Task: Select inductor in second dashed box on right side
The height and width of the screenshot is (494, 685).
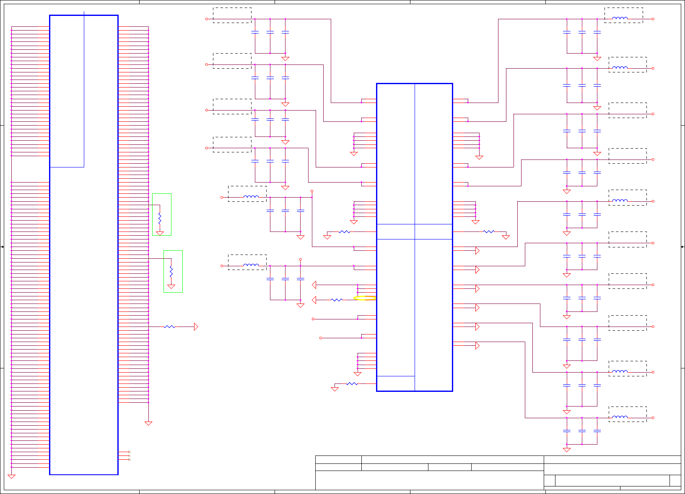Action: click(x=620, y=67)
